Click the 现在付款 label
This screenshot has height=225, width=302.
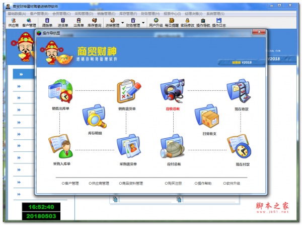(x=243, y=164)
